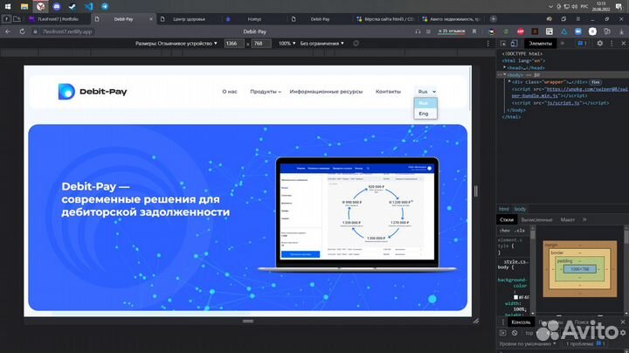The image size is (629, 353).
Task: Toggle the device toolbar icon in DevTools
Action: pyautogui.click(x=514, y=44)
